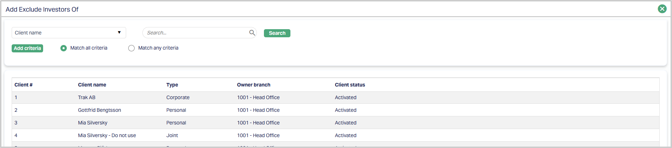Select Match any criteria radio button
Image resolution: width=672 pixels, height=148 pixels.
point(131,48)
